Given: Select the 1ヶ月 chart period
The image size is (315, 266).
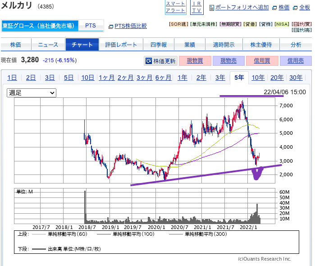Looking at the screenshot, I should [x=107, y=78].
